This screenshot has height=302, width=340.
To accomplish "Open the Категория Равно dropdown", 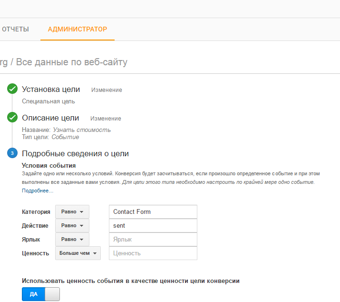I will [72, 212].
